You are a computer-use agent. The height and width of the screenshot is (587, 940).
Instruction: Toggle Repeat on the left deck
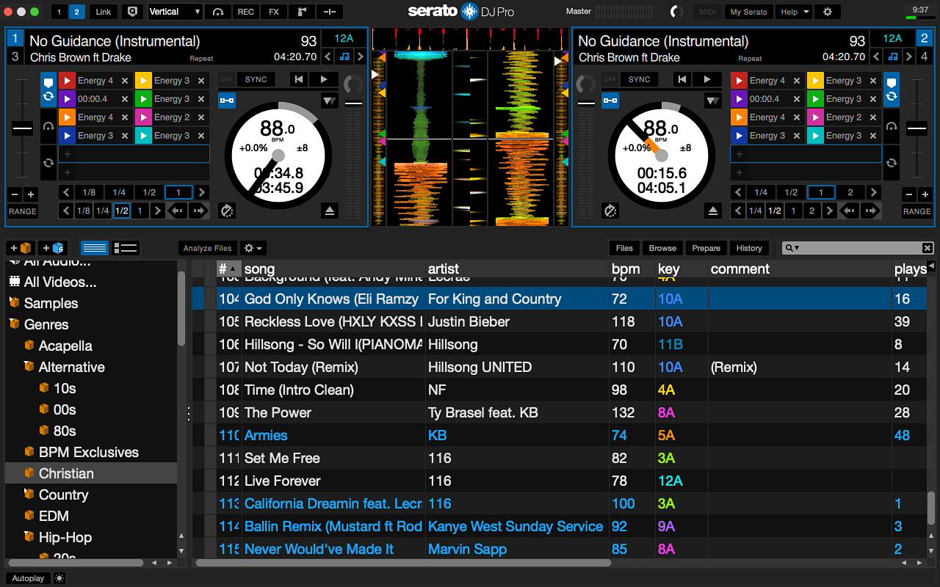(201, 58)
